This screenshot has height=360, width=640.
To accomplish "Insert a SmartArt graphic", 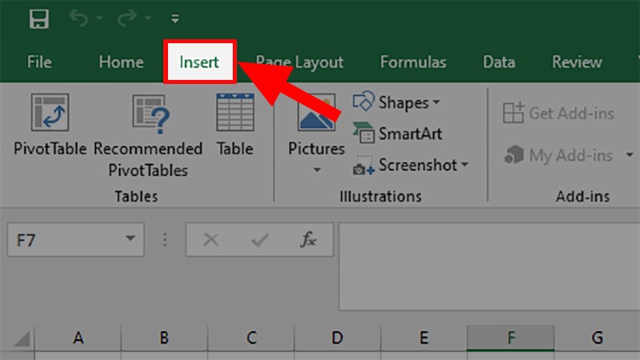I will 398,134.
